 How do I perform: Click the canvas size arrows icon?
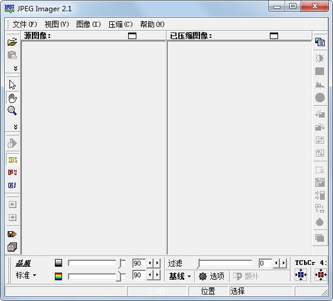tap(320, 196)
